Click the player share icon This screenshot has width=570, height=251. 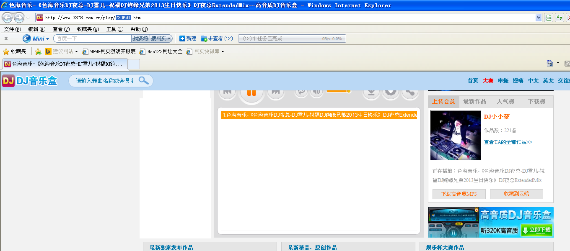410,93
